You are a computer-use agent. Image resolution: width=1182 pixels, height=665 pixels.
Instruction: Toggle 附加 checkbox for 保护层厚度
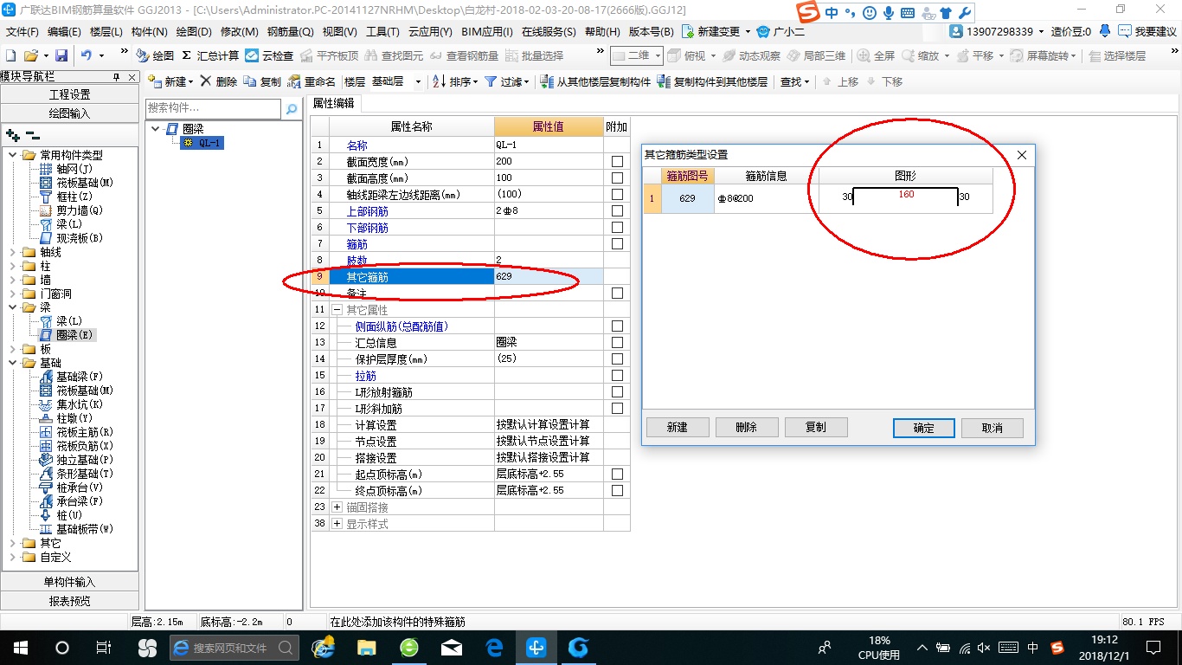[617, 359]
